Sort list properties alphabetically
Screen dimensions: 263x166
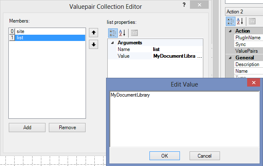click(122, 33)
